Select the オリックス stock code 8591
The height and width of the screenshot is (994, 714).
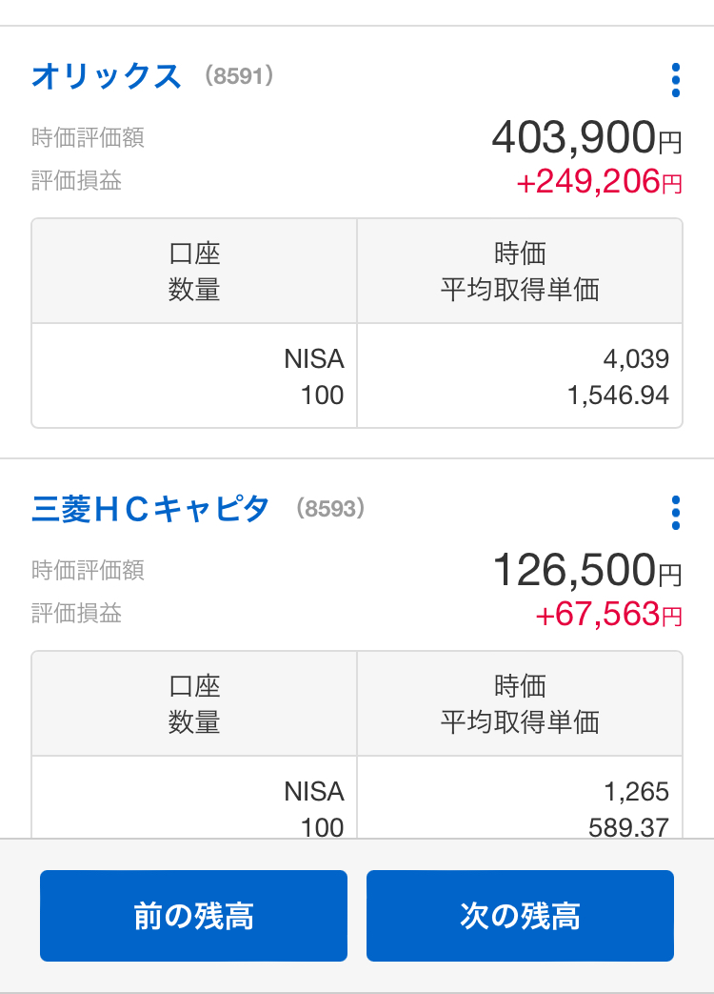coord(239,77)
